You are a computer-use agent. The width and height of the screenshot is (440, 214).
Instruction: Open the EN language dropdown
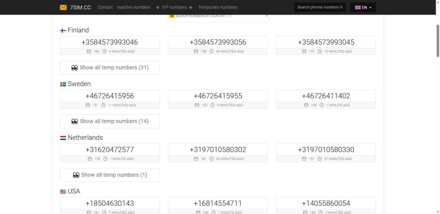[363, 8]
